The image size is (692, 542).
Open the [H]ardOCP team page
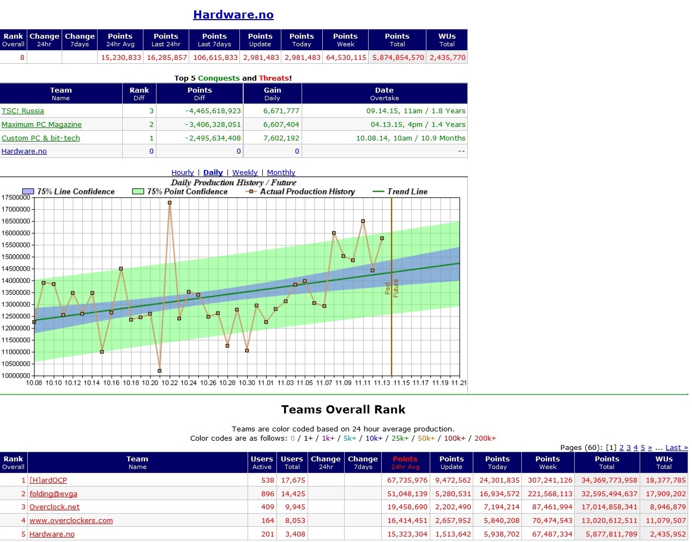coord(48,480)
